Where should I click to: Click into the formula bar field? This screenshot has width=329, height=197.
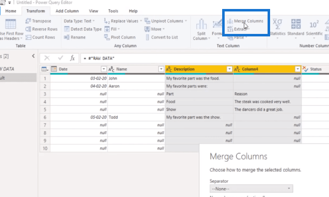coord(205,58)
